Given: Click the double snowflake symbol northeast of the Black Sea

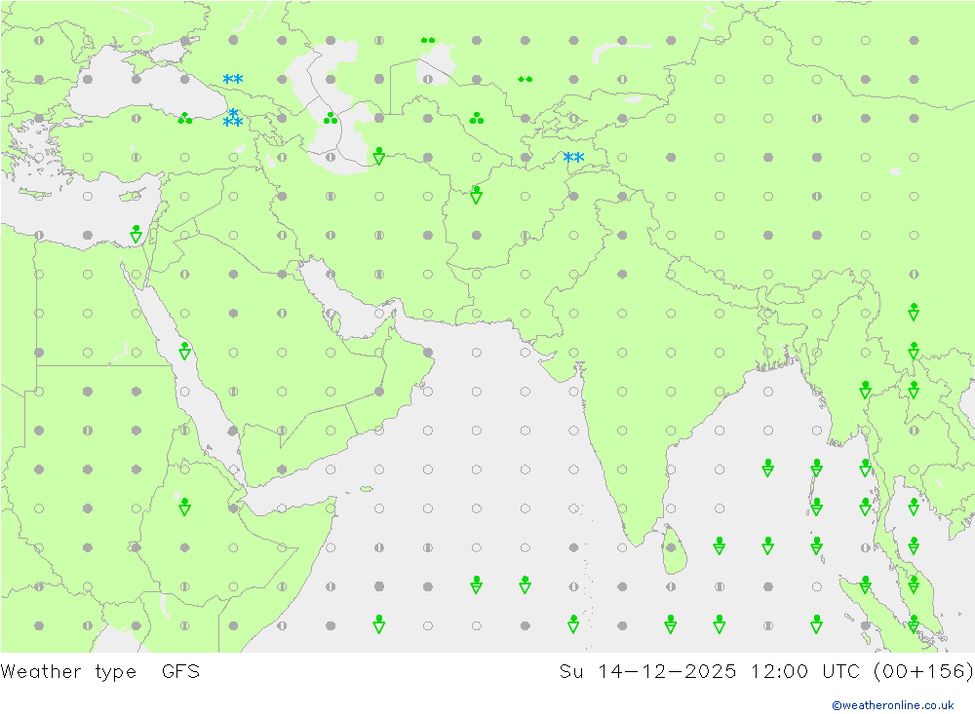Looking at the screenshot, I should pos(233,79).
